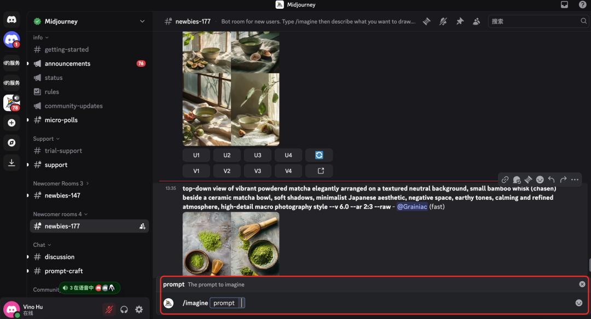The width and height of the screenshot is (591, 319).
Task: Click U4 upscale button
Action: click(x=288, y=155)
